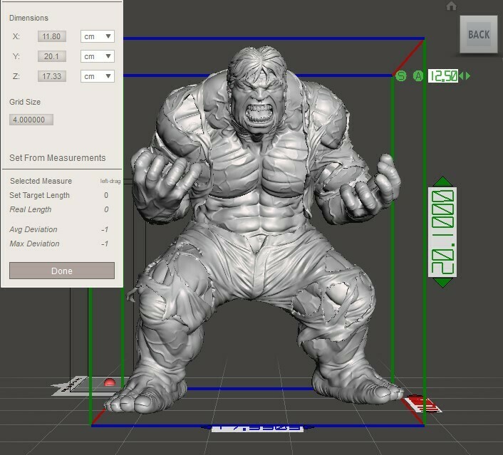Image resolution: width=503 pixels, height=455 pixels.
Task: Click the Done button
Action: click(62, 271)
